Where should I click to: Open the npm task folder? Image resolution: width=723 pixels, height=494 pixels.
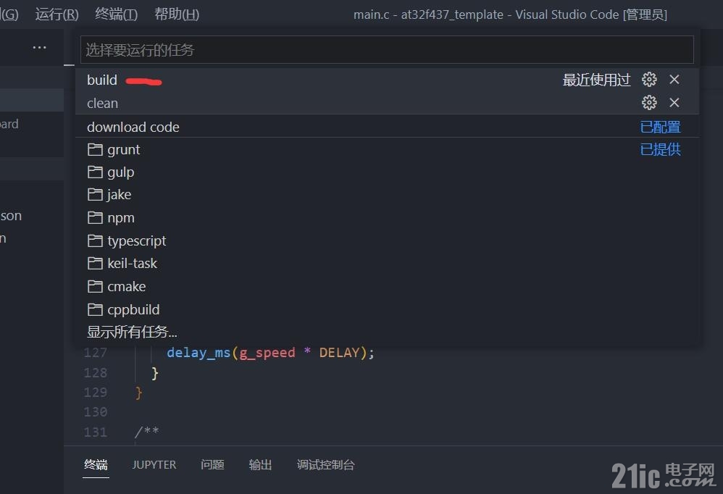point(387,218)
